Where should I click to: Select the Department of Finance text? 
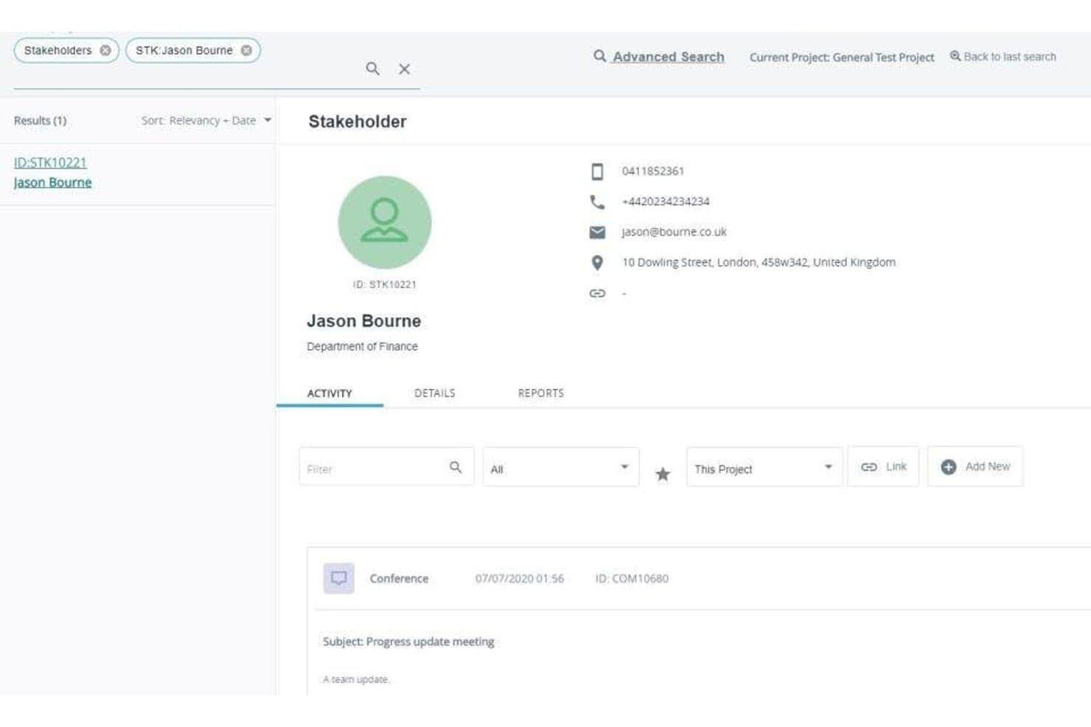point(362,346)
